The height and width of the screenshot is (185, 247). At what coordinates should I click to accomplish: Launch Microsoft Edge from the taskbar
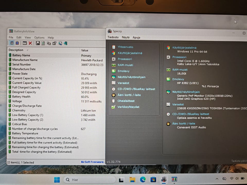143,179
